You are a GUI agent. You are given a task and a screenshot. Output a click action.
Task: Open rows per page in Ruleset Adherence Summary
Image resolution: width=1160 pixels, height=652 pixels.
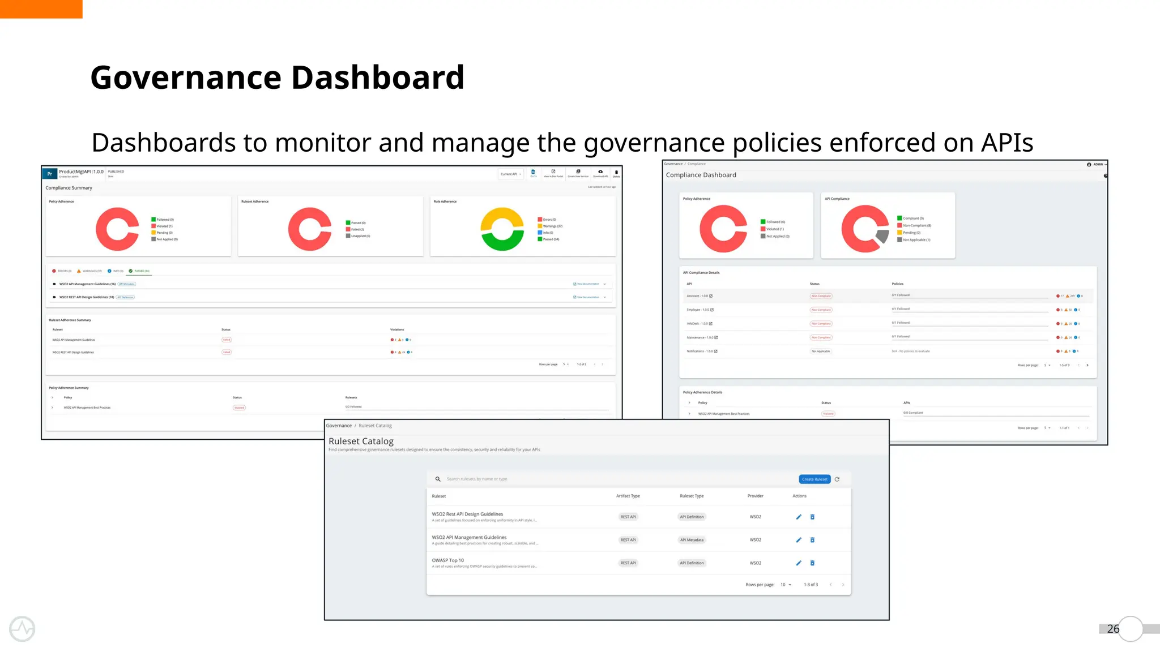(566, 364)
